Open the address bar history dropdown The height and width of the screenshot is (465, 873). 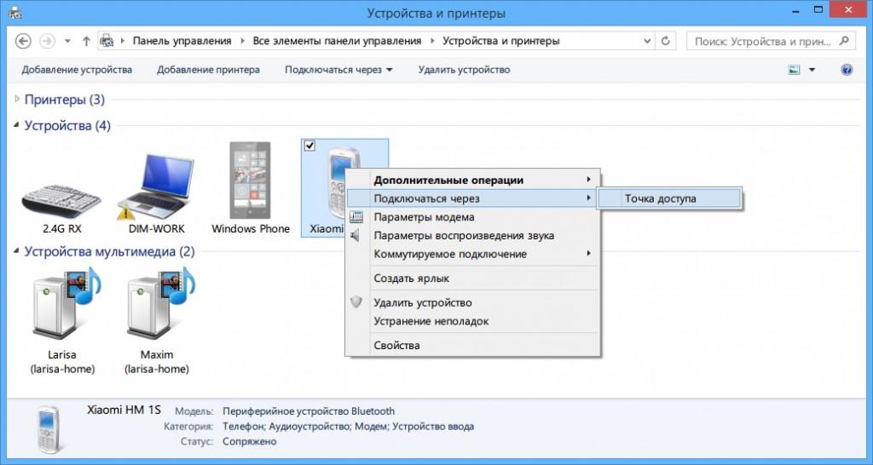coord(647,41)
